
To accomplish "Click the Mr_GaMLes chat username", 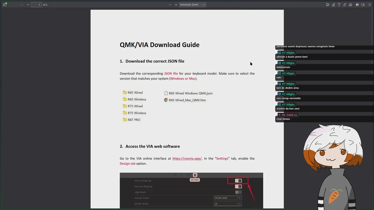I will tap(289, 115).
